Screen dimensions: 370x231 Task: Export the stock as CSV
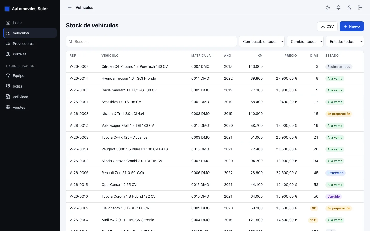(327, 26)
